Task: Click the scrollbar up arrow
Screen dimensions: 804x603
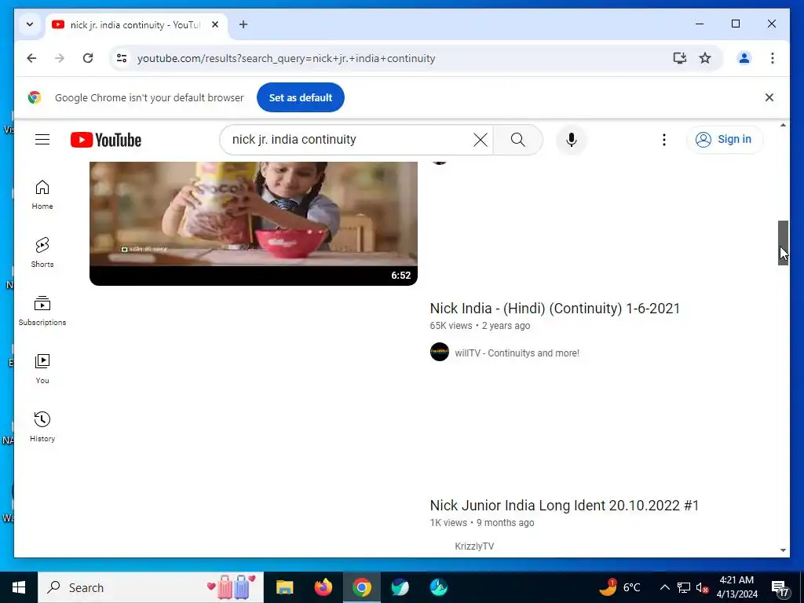Action: (783, 125)
